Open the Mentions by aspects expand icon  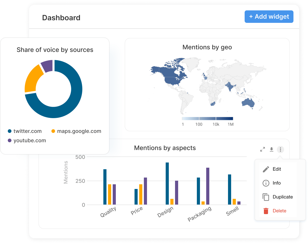pos(262,149)
